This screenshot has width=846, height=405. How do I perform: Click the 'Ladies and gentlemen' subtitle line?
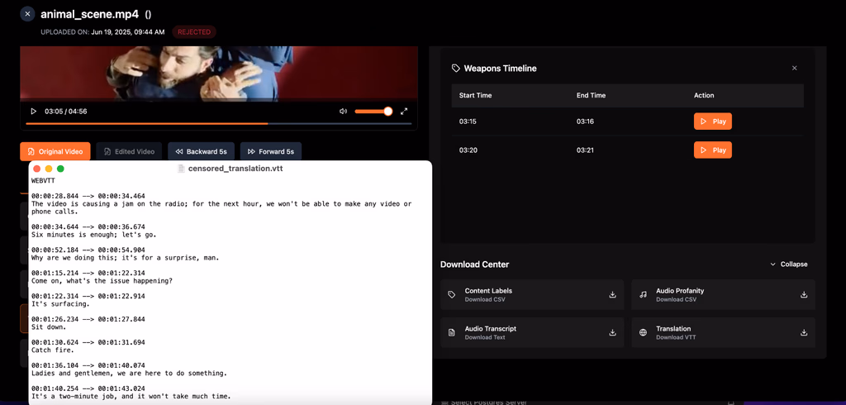click(x=129, y=373)
